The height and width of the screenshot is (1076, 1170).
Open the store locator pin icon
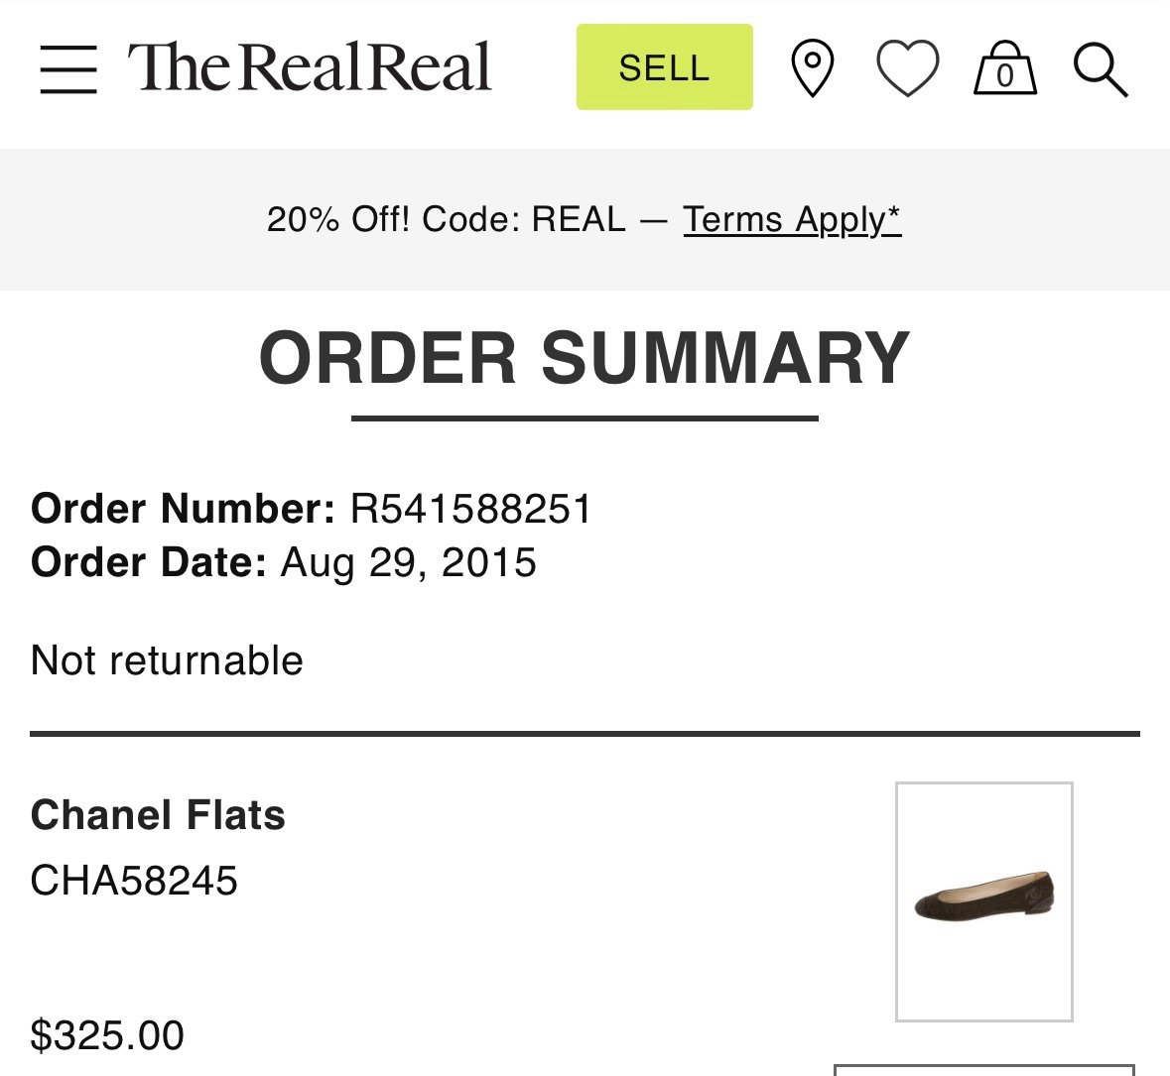pyautogui.click(x=813, y=67)
